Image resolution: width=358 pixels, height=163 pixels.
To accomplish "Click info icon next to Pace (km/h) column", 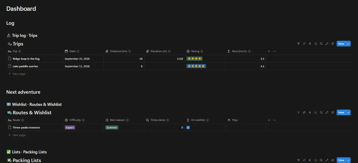I will click(x=249, y=51).
